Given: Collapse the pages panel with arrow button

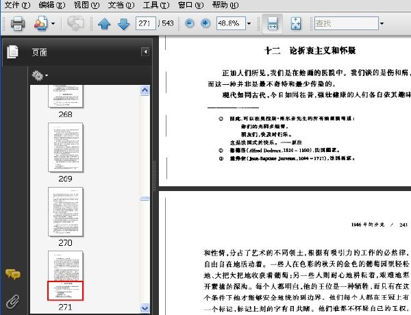Looking at the screenshot, I should [145, 51].
